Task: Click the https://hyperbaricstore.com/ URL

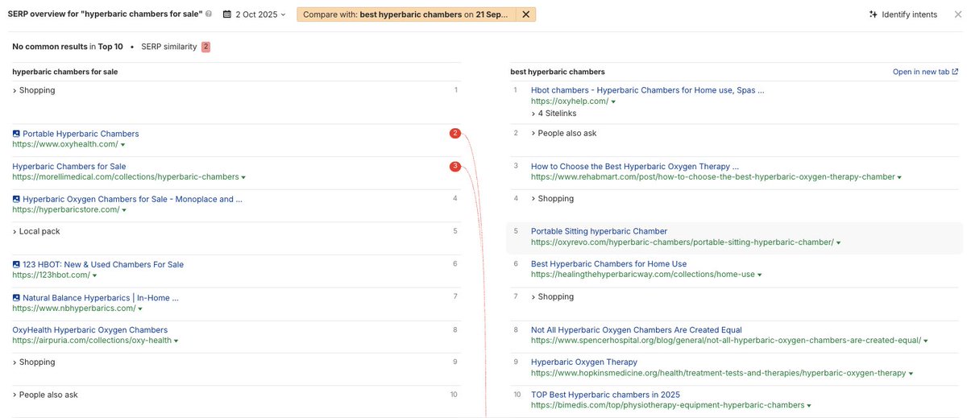Action: point(66,210)
